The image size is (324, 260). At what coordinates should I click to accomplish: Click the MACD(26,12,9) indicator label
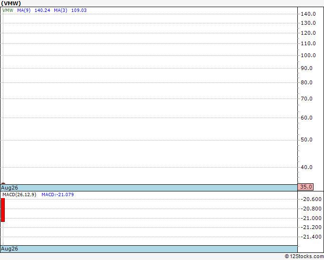coord(19,195)
